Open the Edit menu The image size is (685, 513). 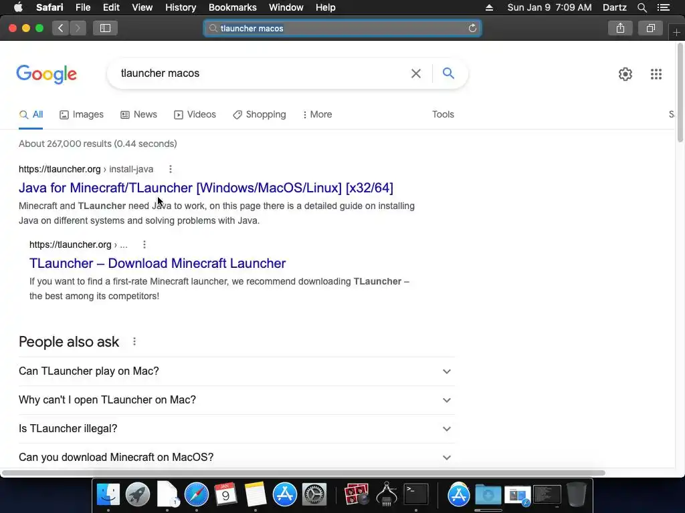(x=111, y=7)
